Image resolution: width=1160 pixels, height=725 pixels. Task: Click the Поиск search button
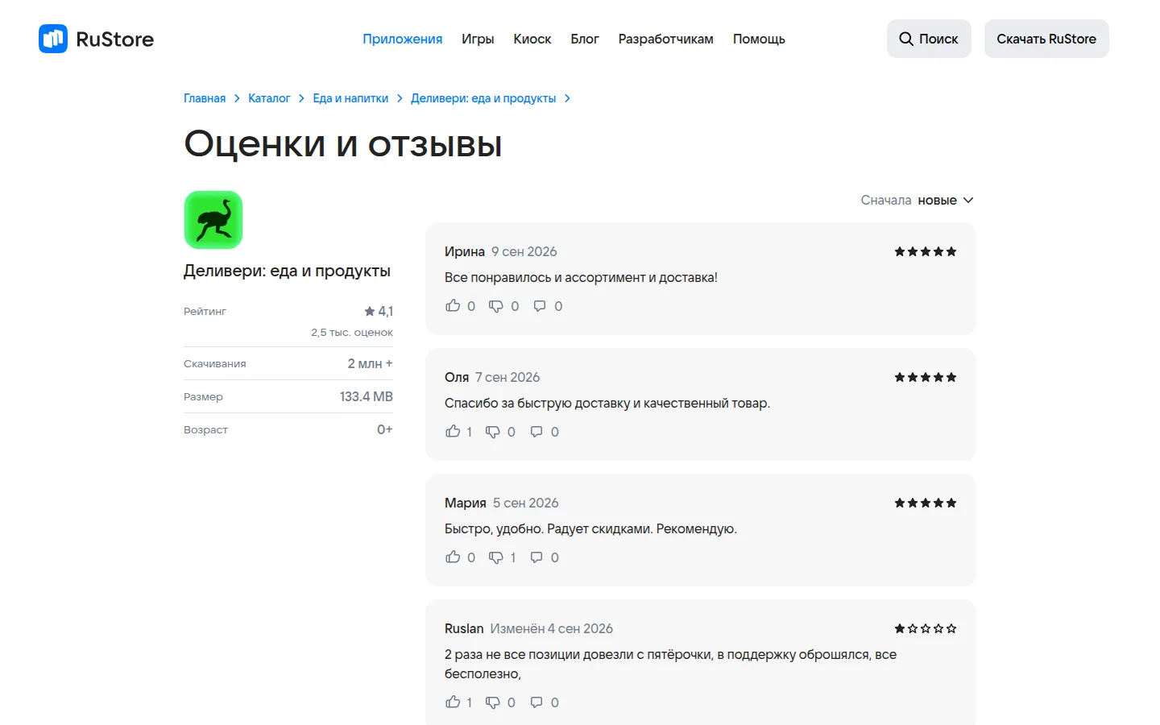pos(929,39)
